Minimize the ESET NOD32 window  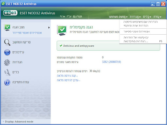[x=153, y=4]
